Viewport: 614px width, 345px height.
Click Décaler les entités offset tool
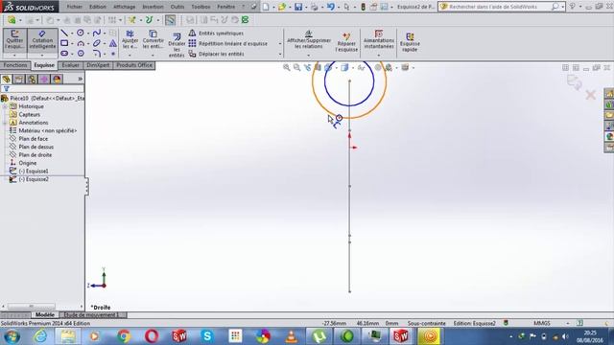tap(177, 45)
